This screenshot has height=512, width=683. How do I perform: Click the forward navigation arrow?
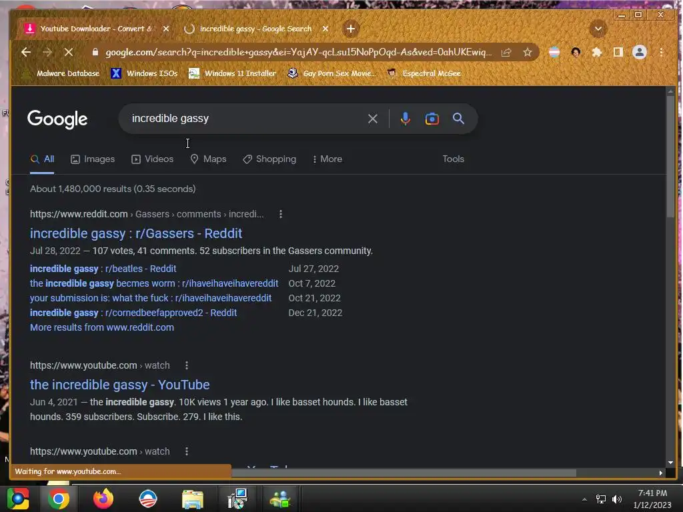point(47,52)
